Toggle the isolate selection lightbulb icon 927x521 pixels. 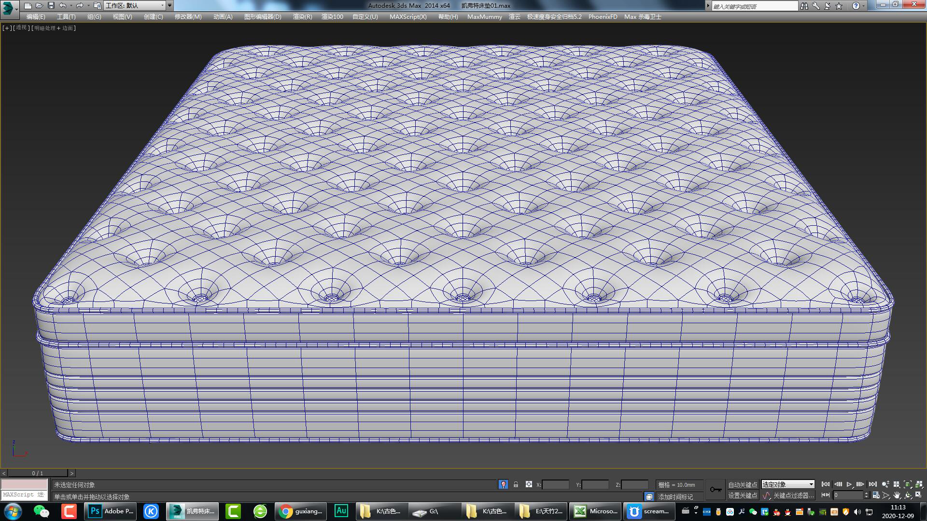pos(503,484)
